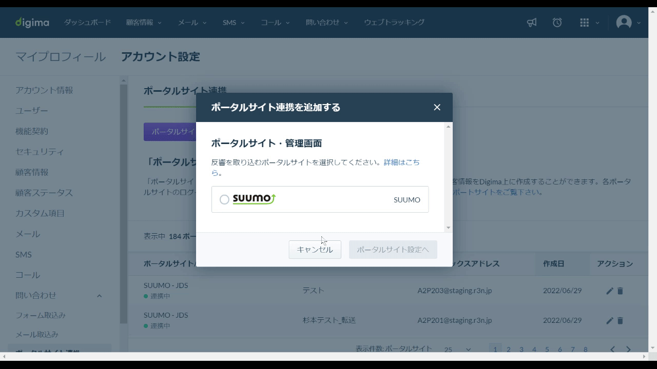Click ポータルサイト設定へ button
Viewport: 657px width, 369px height.
coord(393,250)
